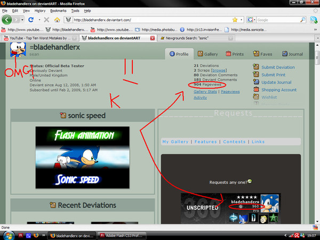Click the page scrollbar up arrow

[317, 45]
